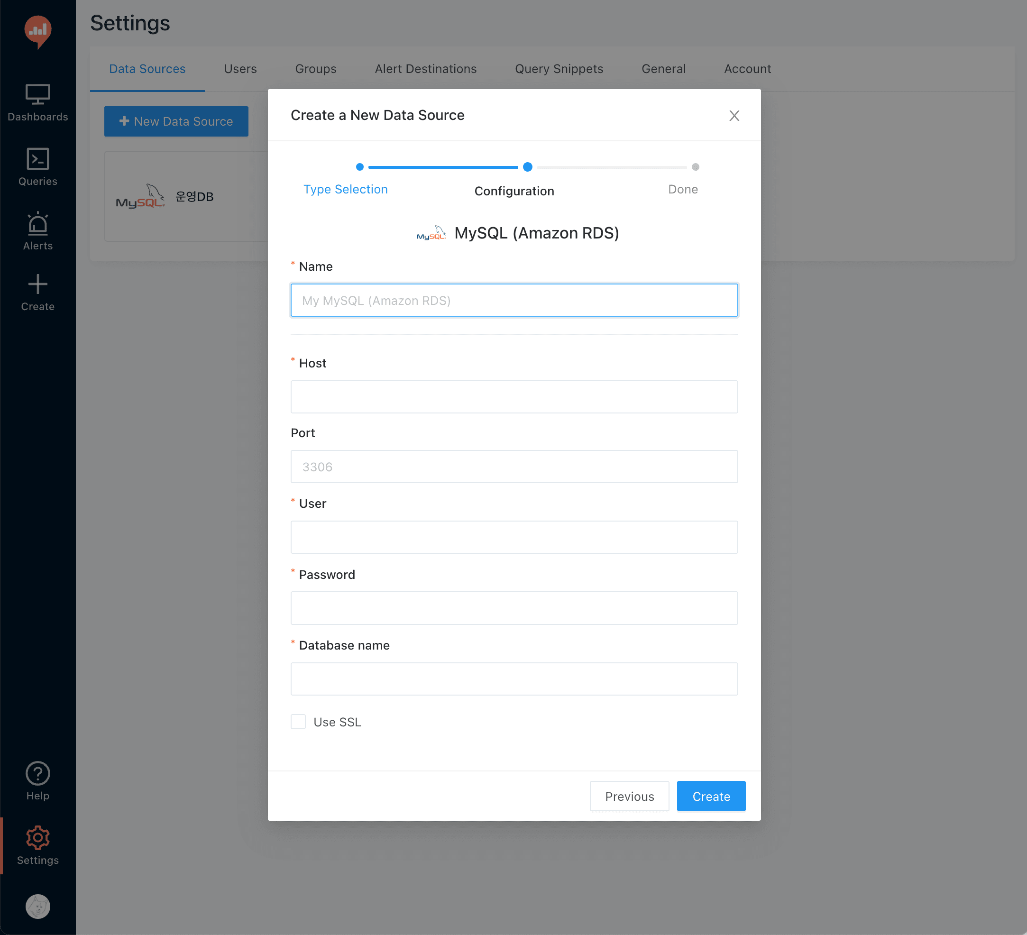This screenshot has height=935, width=1027.
Task: Click the Redash logo icon
Action: click(38, 32)
